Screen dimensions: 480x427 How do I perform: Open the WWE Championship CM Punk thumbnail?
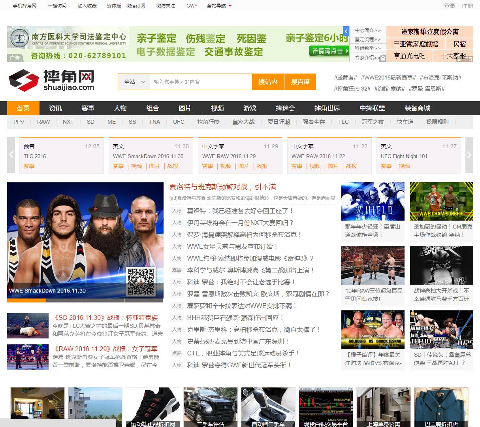pyautogui.click(x=441, y=201)
